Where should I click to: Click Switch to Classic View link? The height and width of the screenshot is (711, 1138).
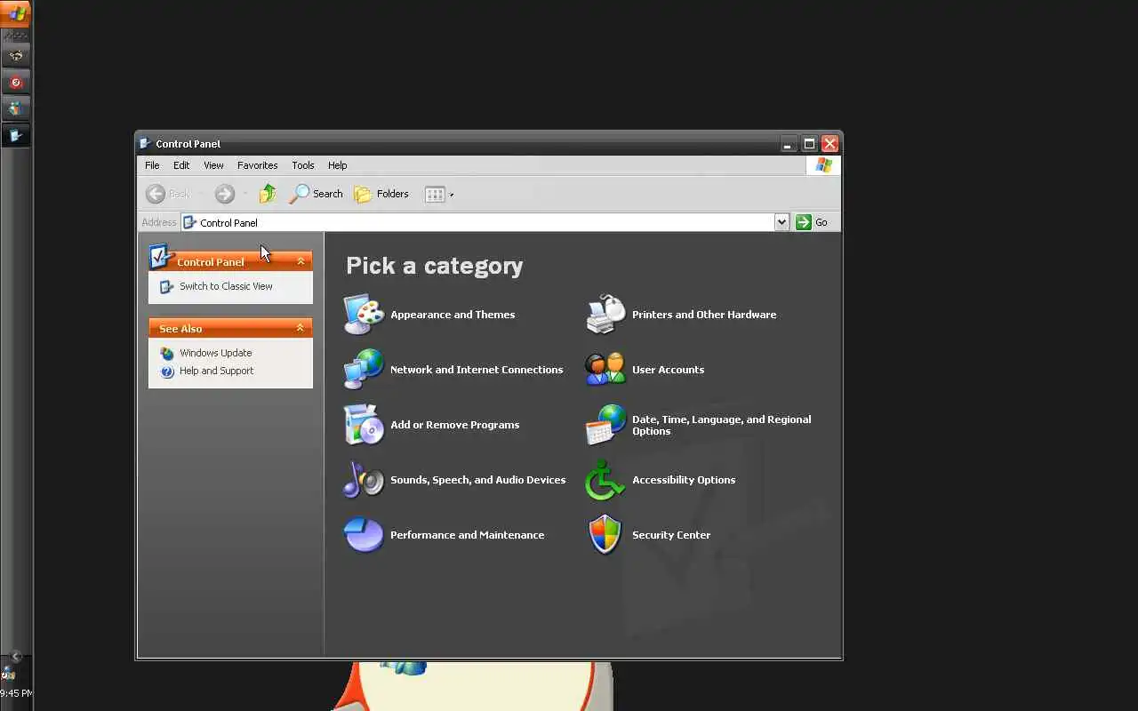click(226, 286)
